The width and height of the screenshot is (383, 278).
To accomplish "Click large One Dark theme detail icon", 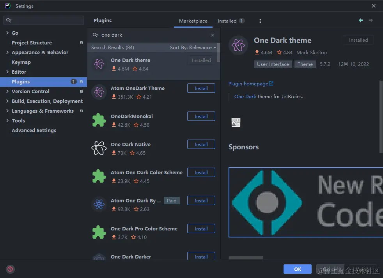I will (x=238, y=45).
